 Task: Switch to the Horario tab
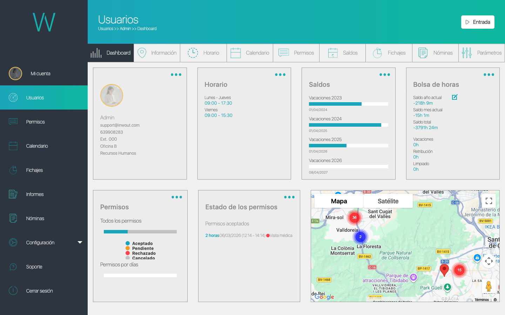[x=203, y=53]
